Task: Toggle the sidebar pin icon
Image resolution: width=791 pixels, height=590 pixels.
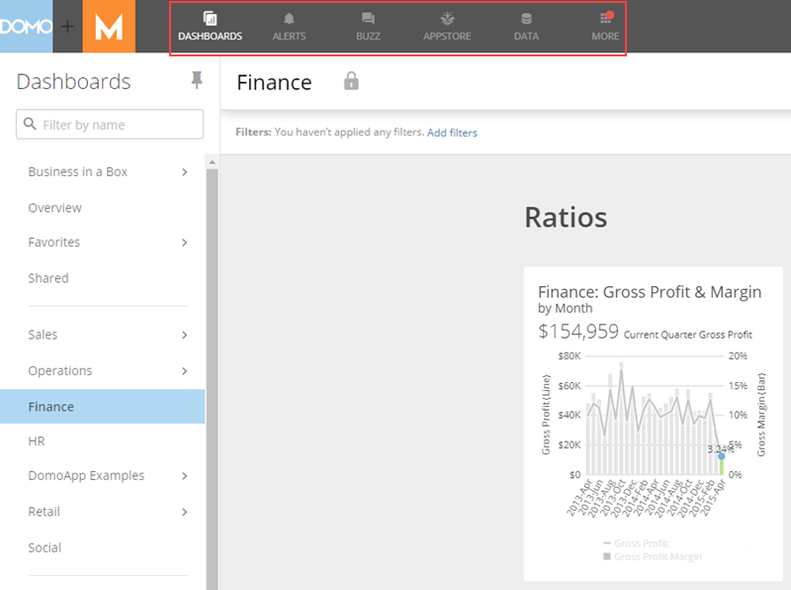Action: click(197, 81)
